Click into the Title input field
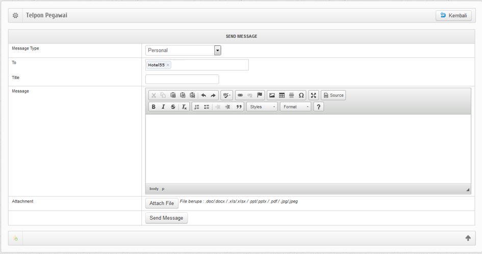The image size is (482, 254). pyautogui.click(x=182, y=80)
